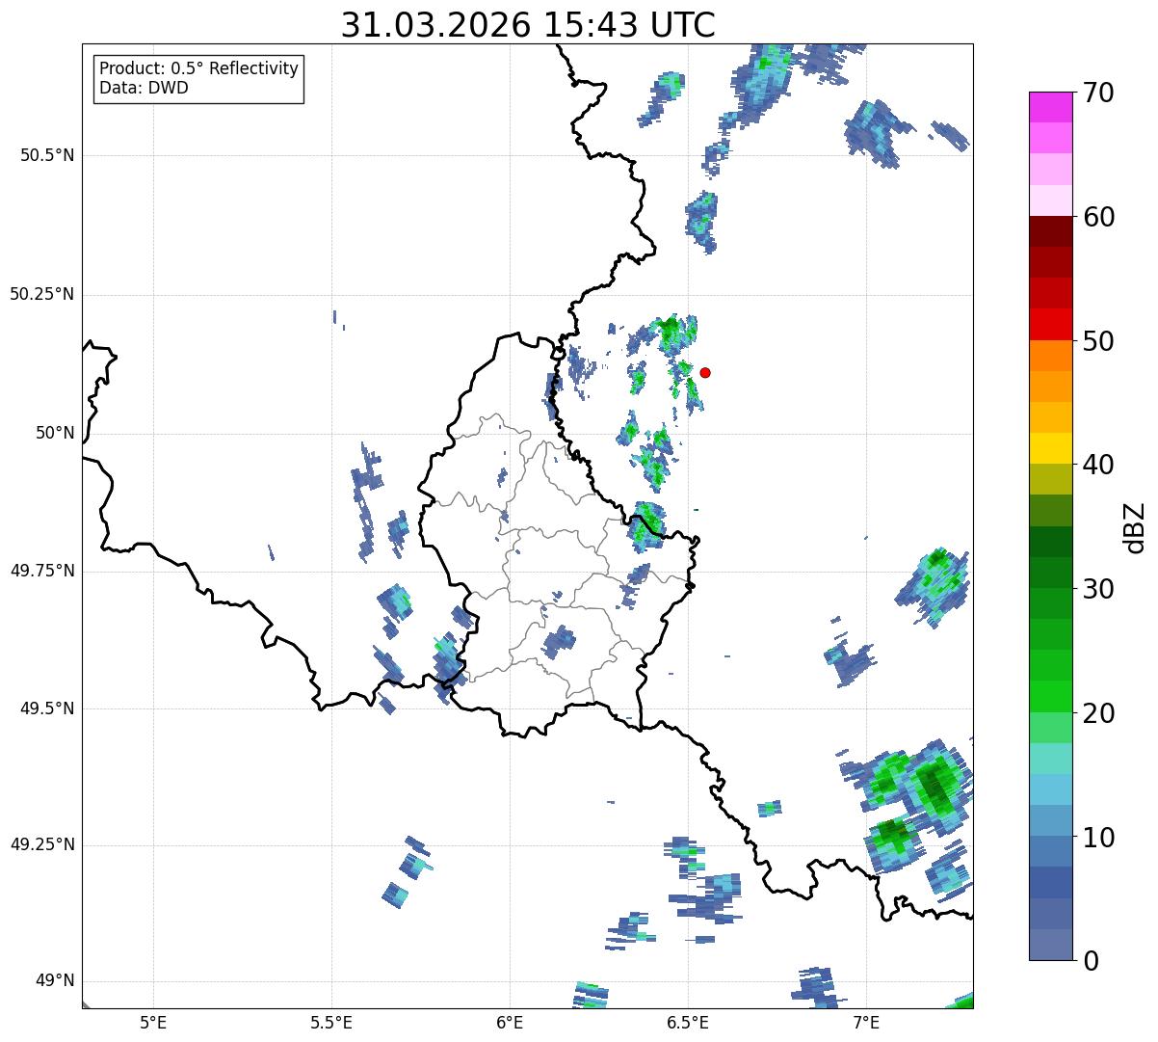
Task: Click the colorbar tick label 10
Action: [x=1098, y=837]
